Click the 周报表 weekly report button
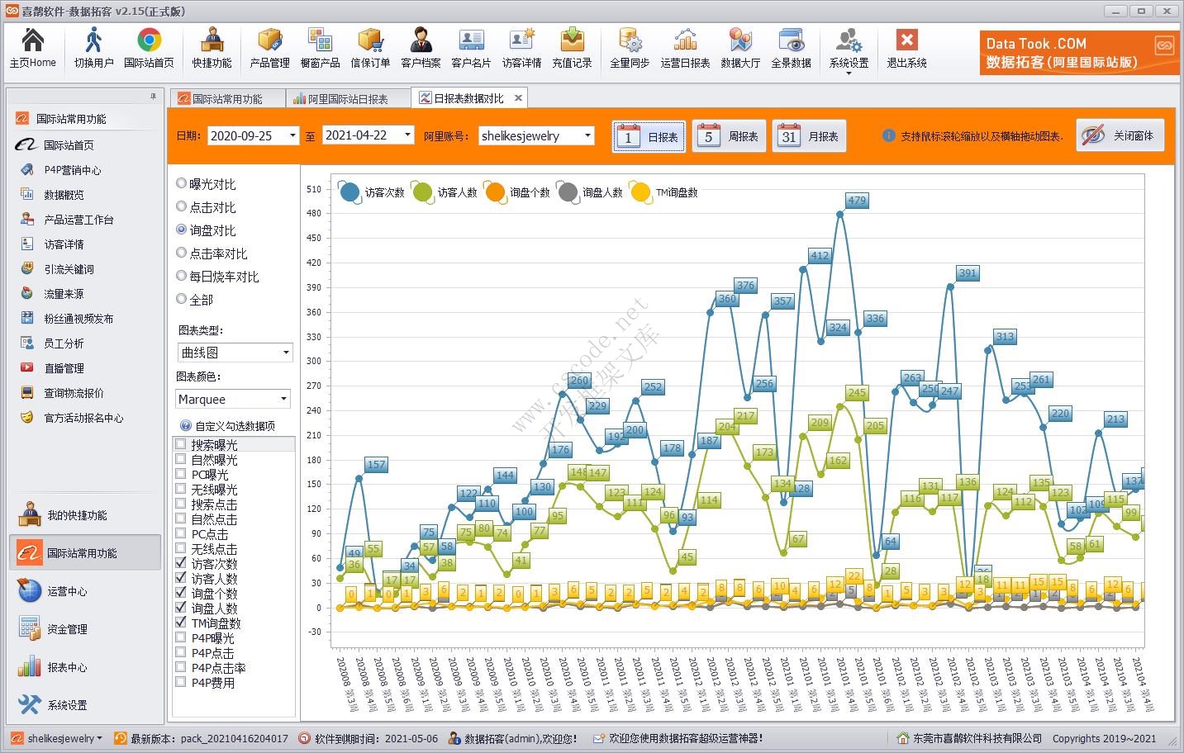 (728, 136)
